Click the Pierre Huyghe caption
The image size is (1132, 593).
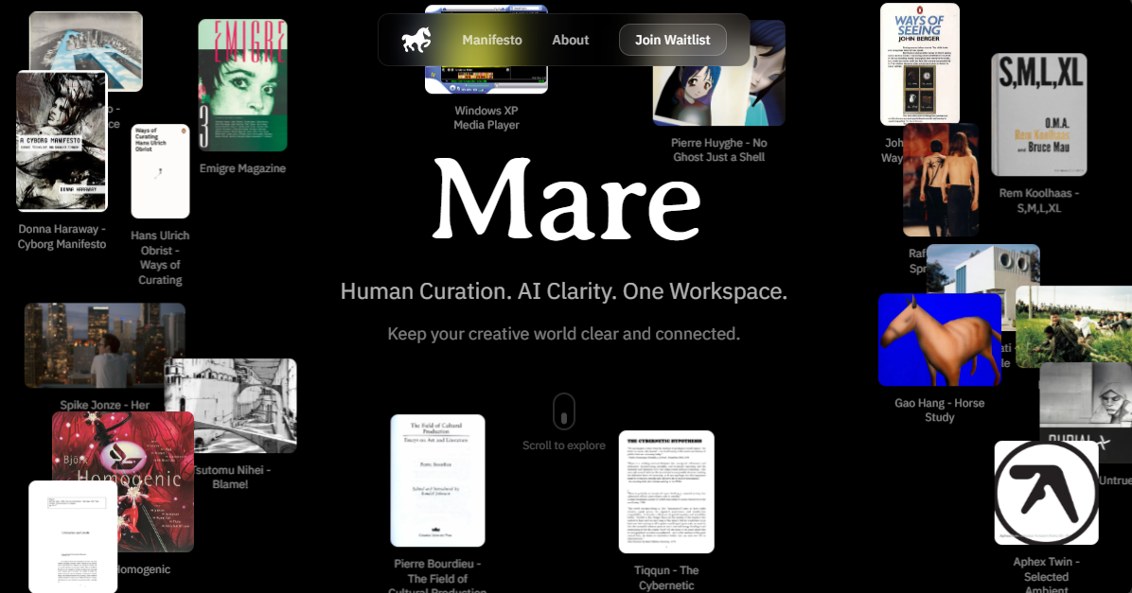[x=719, y=150]
